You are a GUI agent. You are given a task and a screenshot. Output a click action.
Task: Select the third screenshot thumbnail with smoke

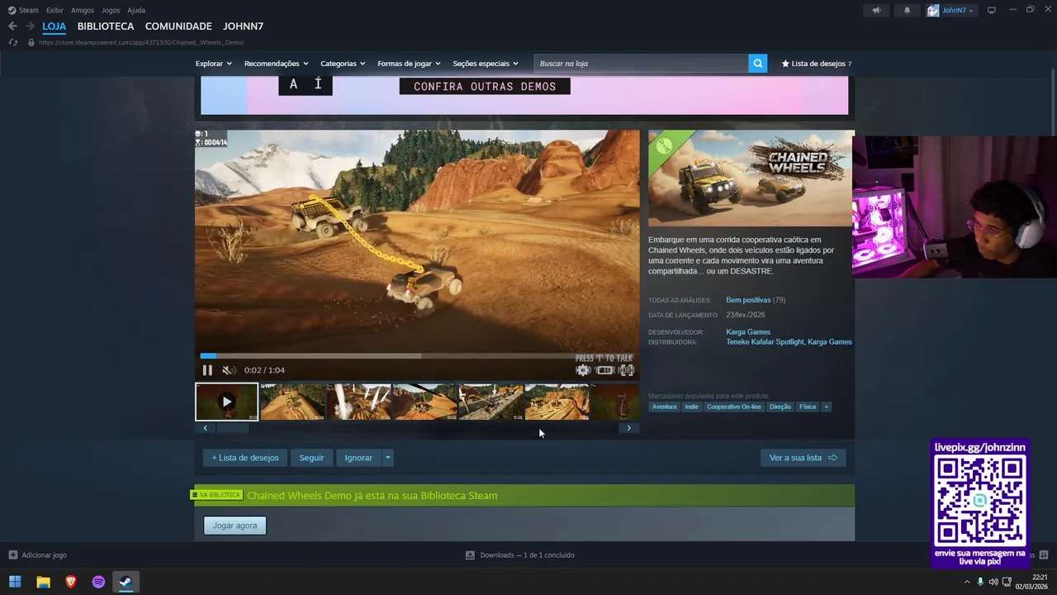pos(359,402)
